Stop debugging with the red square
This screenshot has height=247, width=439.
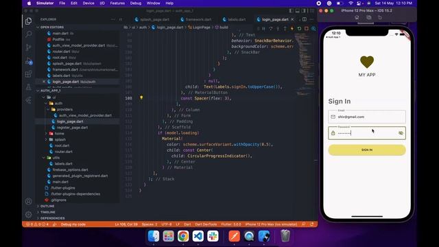(x=307, y=29)
